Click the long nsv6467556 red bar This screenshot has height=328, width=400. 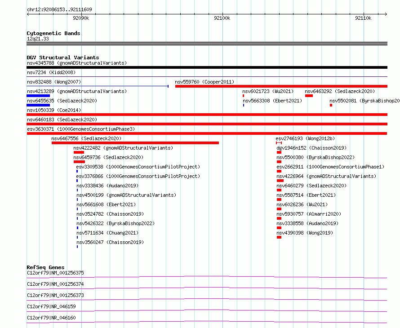135,143
